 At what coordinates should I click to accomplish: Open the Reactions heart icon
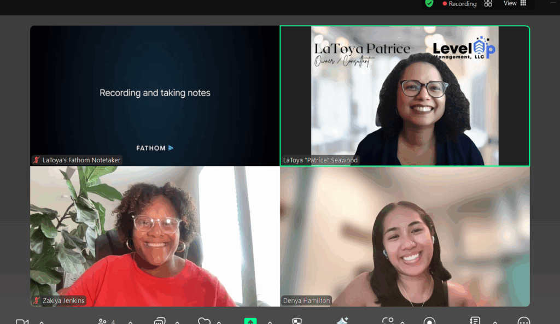click(204, 321)
